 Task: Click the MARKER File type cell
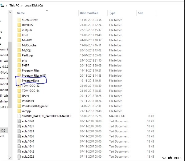pos(117,116)
